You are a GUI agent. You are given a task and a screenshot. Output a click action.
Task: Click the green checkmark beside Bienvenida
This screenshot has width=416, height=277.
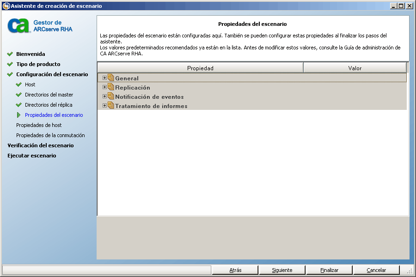click(10, 54)
